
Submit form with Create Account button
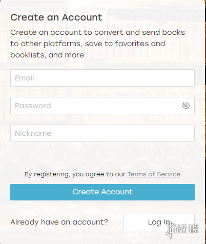click(x=102, y=192)
